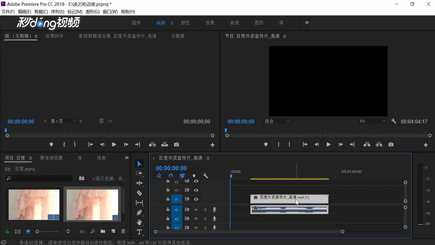The image size is (435, 245).
Task: Click the trash Clear icon in project panel
Action: pyautogui.click(x=123, y=231)
